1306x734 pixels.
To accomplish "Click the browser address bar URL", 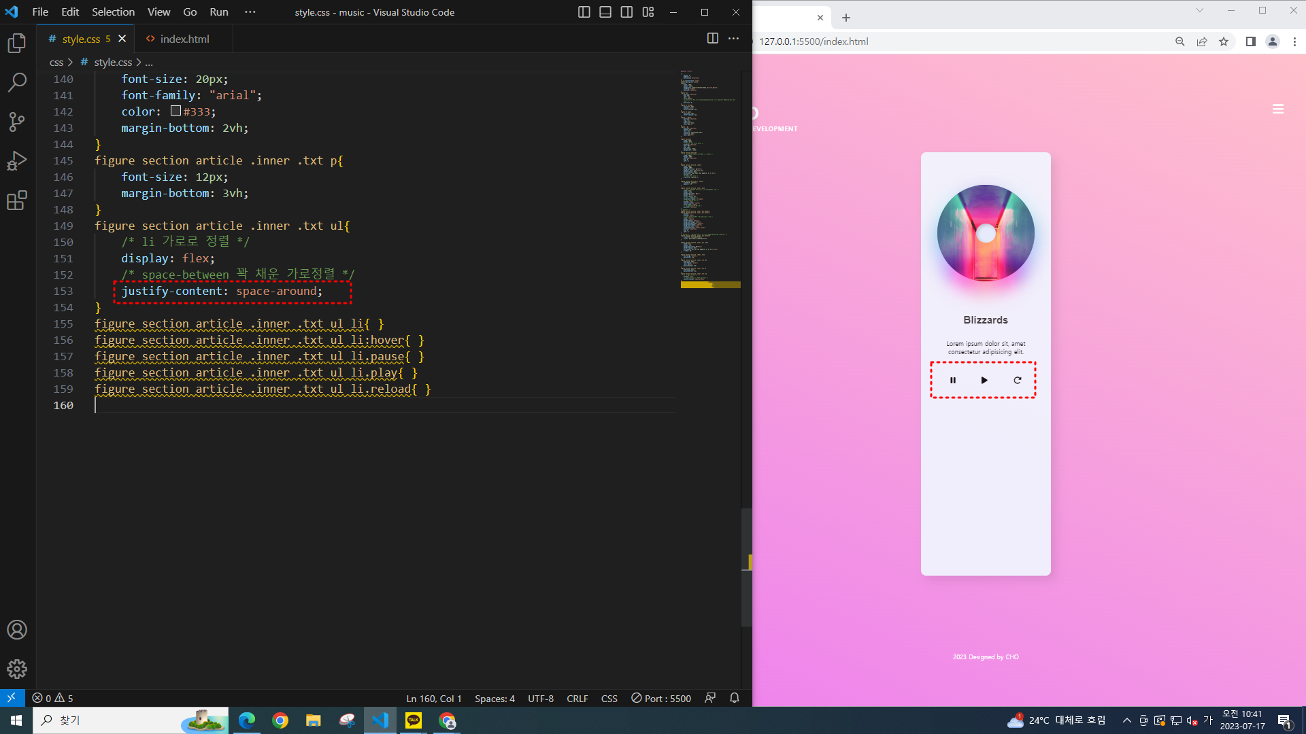I will click(814, 41).
